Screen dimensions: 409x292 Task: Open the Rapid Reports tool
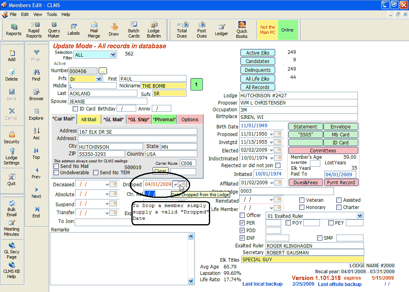(x=34, y=30)
